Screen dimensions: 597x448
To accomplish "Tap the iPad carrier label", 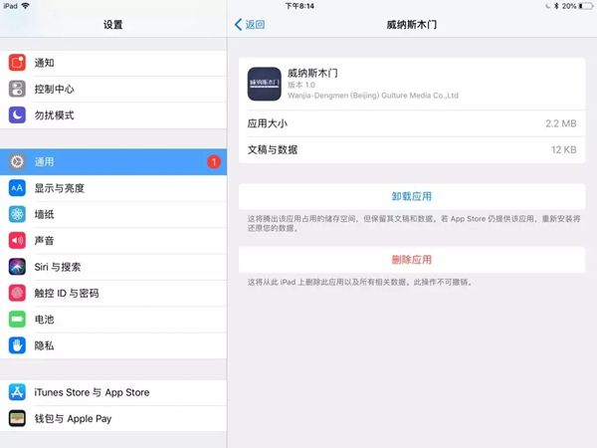I will coord(10,6).
